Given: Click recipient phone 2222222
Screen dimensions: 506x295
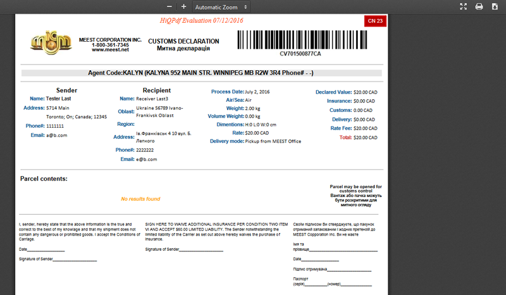Looking at the screenshot, I should tap(145, 150).
